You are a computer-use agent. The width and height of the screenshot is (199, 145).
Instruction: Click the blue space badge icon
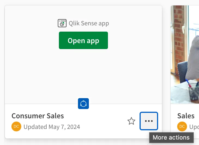(83, 104)
